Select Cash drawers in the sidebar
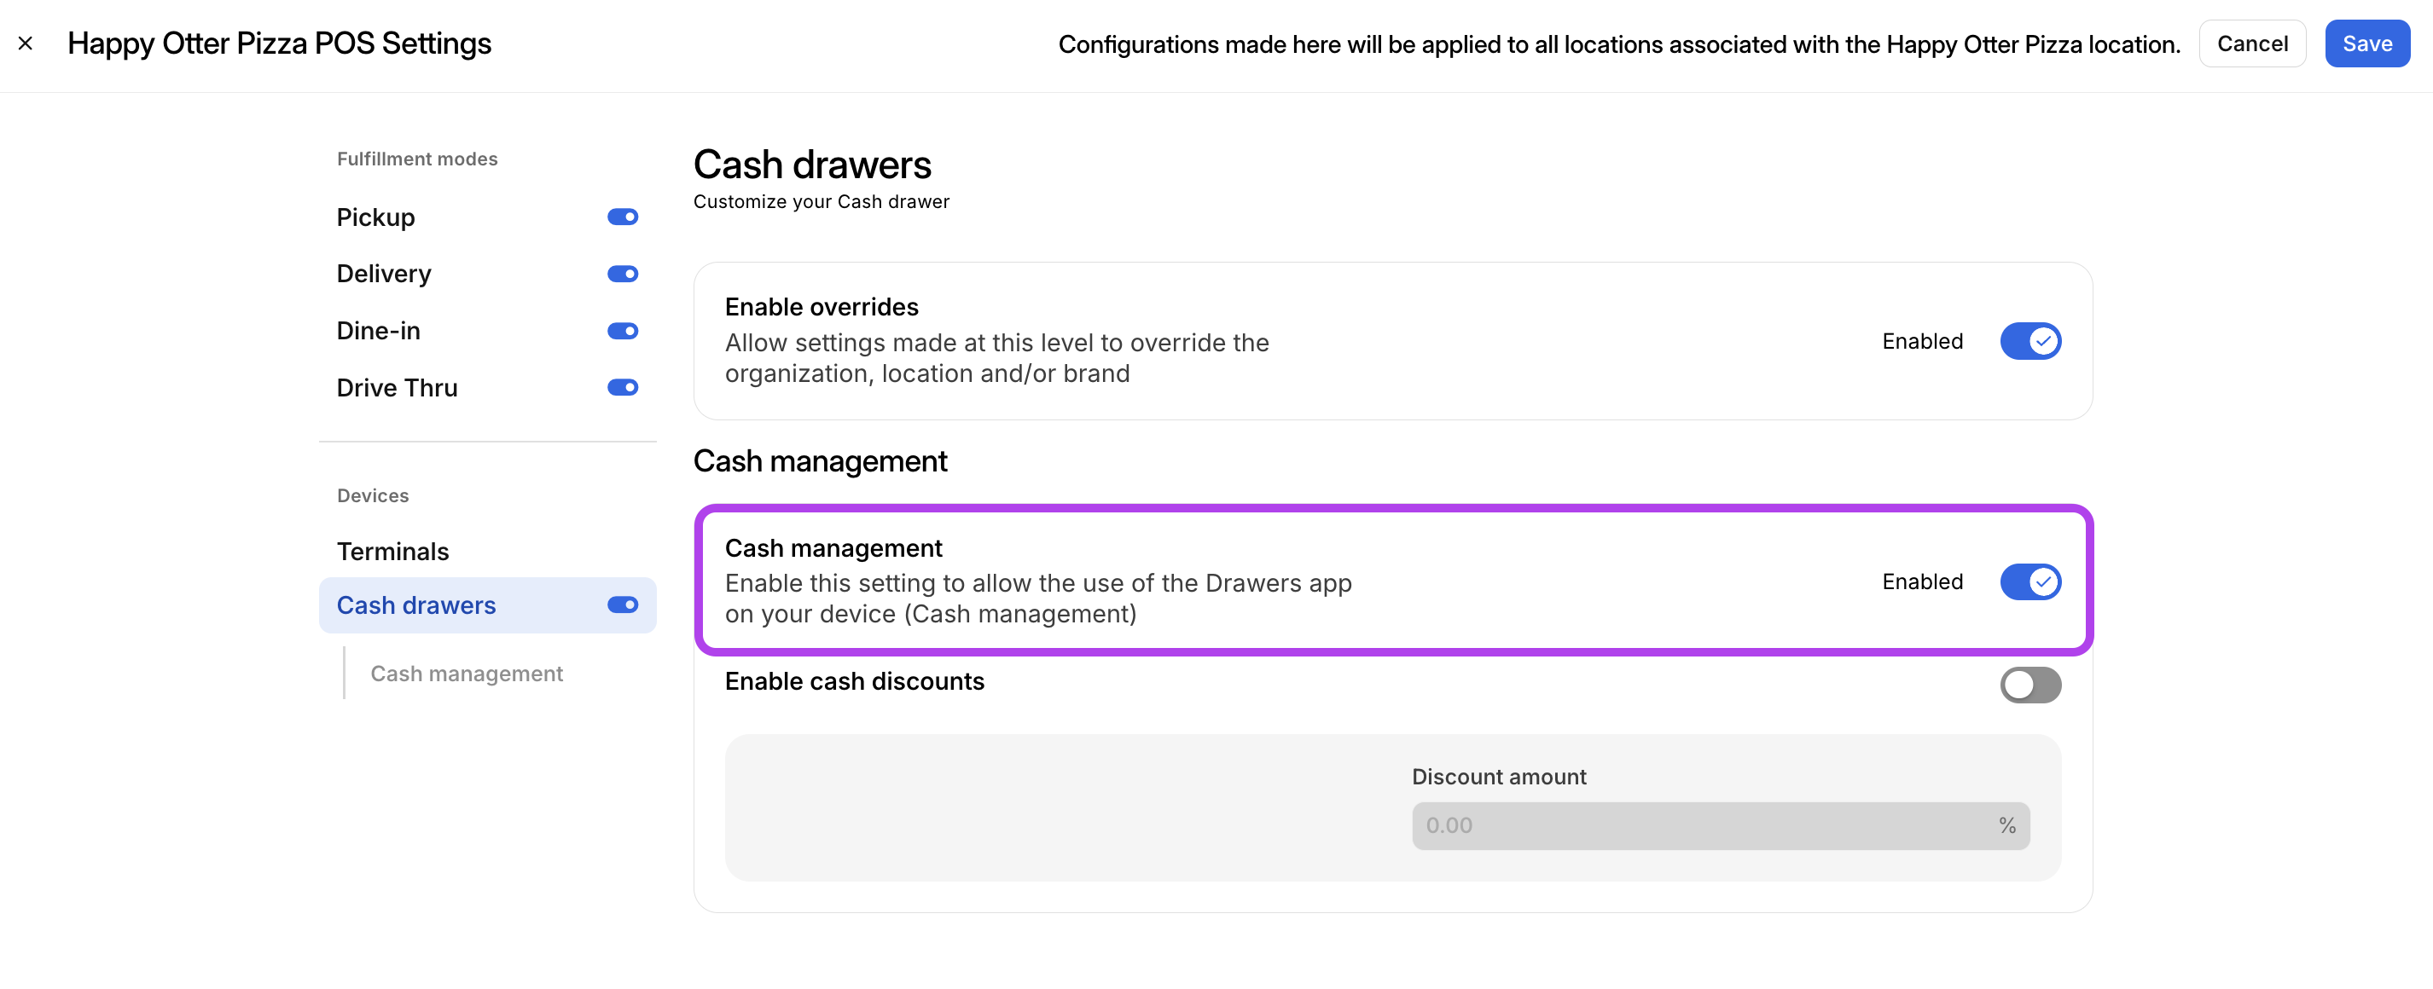The width and height of the screenshot is (2433, 989). click(x=487, y=605)
